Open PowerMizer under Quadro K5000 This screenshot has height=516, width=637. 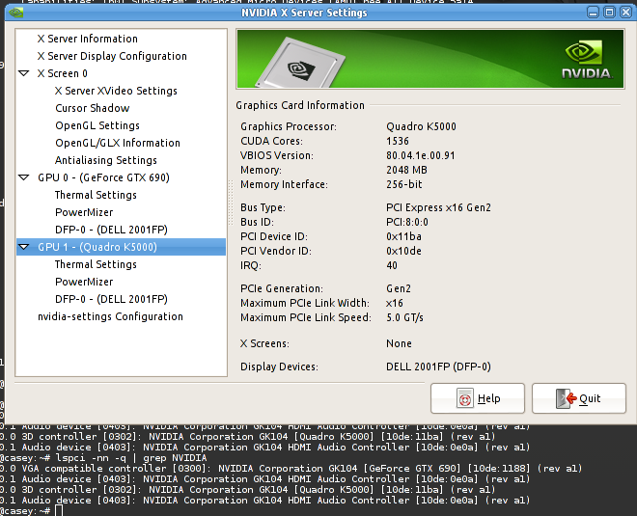coord(84,282)
